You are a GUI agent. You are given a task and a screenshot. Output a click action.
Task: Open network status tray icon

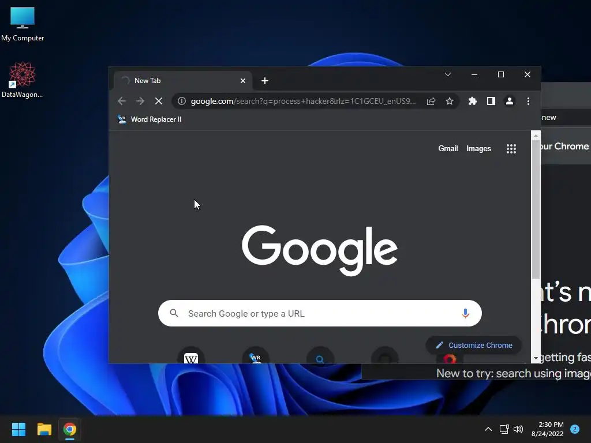[x=504, y=429]
